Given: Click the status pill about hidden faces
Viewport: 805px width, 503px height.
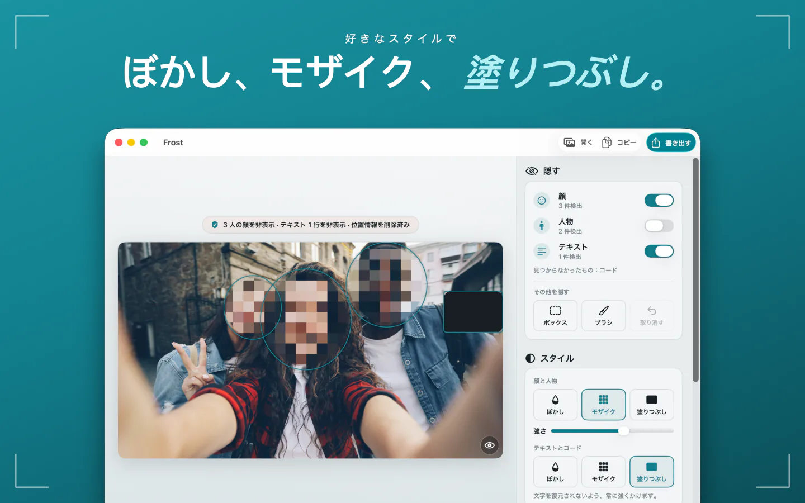Looking at the screenshot, I should 310,225.
